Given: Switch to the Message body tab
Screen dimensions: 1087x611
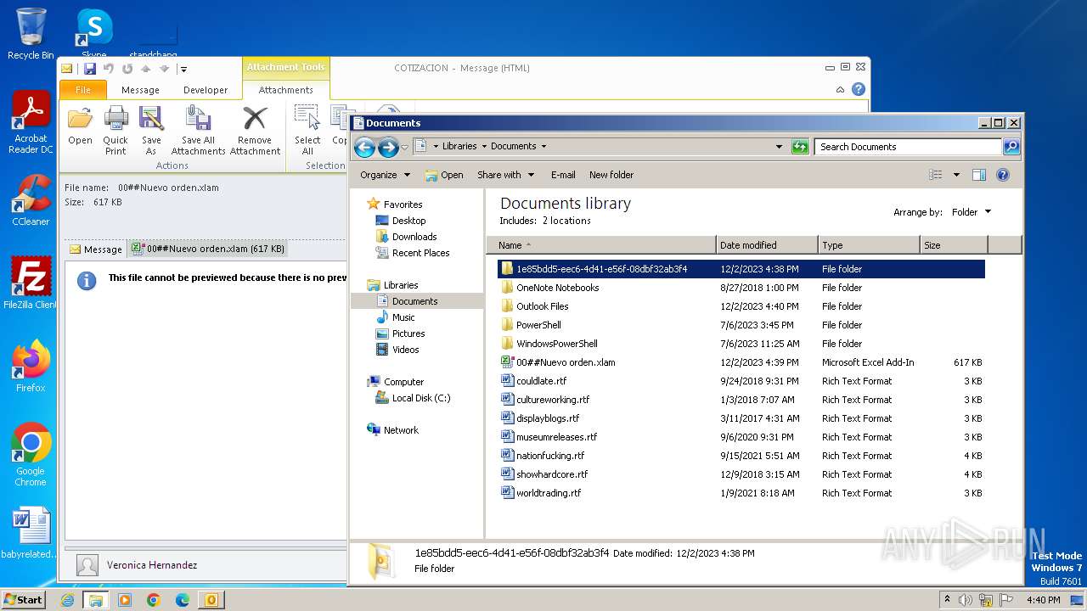Looking at the screenshot, I should (x=95, y=249).
